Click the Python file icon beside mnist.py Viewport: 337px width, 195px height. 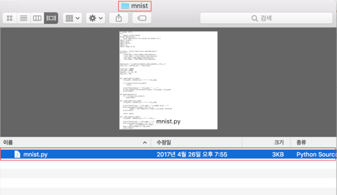tap(17, 154)
